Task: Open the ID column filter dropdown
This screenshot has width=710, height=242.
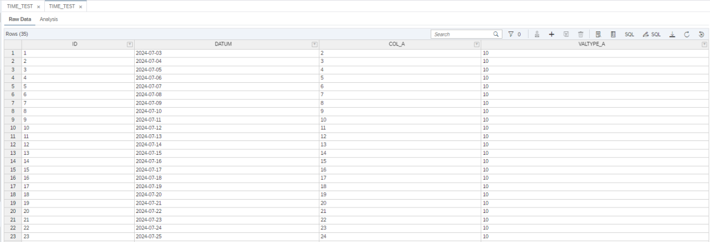Action: pyautogui.click(x=129, y=44)
